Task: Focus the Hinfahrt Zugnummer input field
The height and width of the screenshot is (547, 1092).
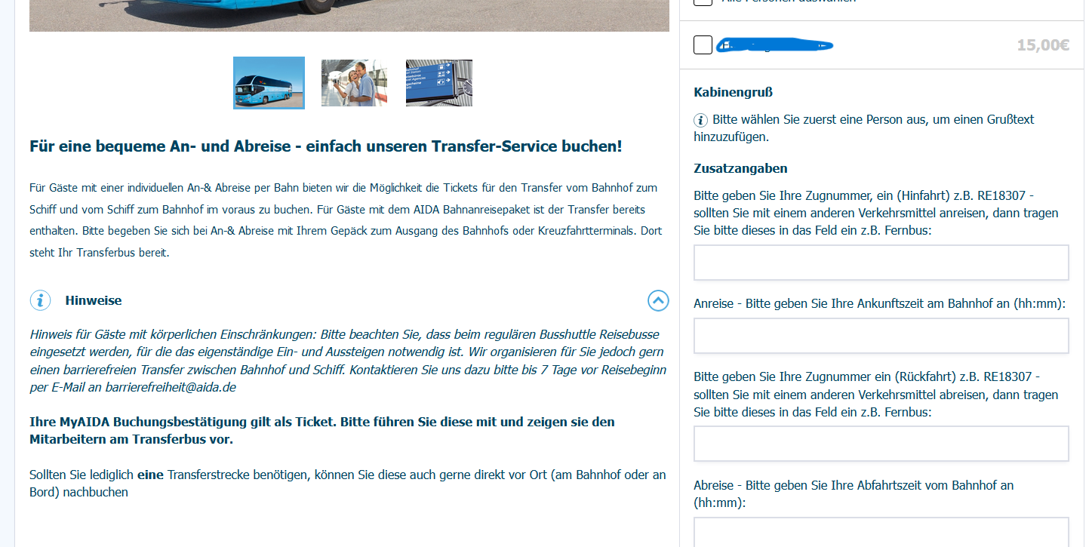Action: (x=881, y=263)
